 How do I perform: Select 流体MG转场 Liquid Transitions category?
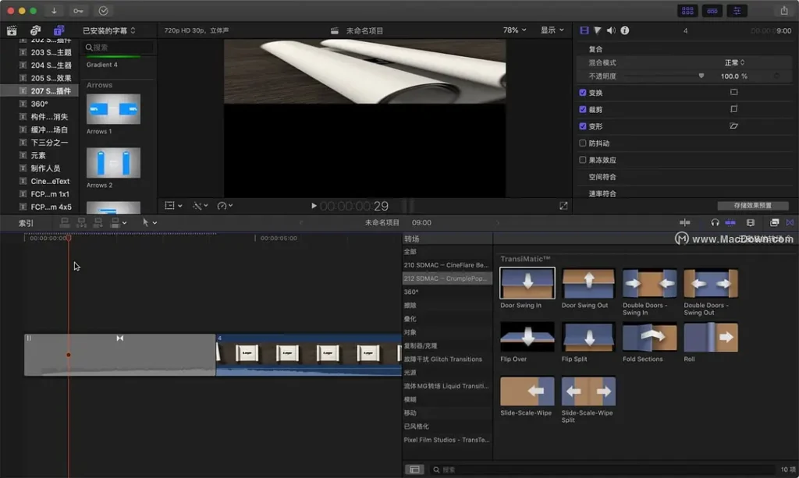[x=446, y=386]
